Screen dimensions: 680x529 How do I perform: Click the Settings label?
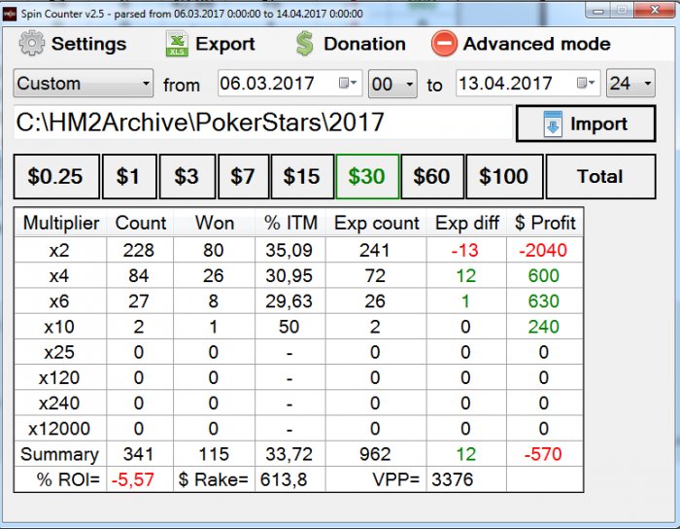89,44
